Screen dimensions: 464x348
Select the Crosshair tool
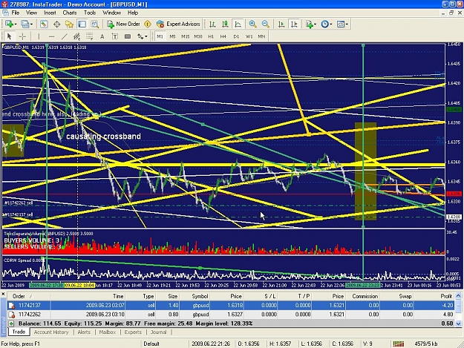(x=22, y=36)
